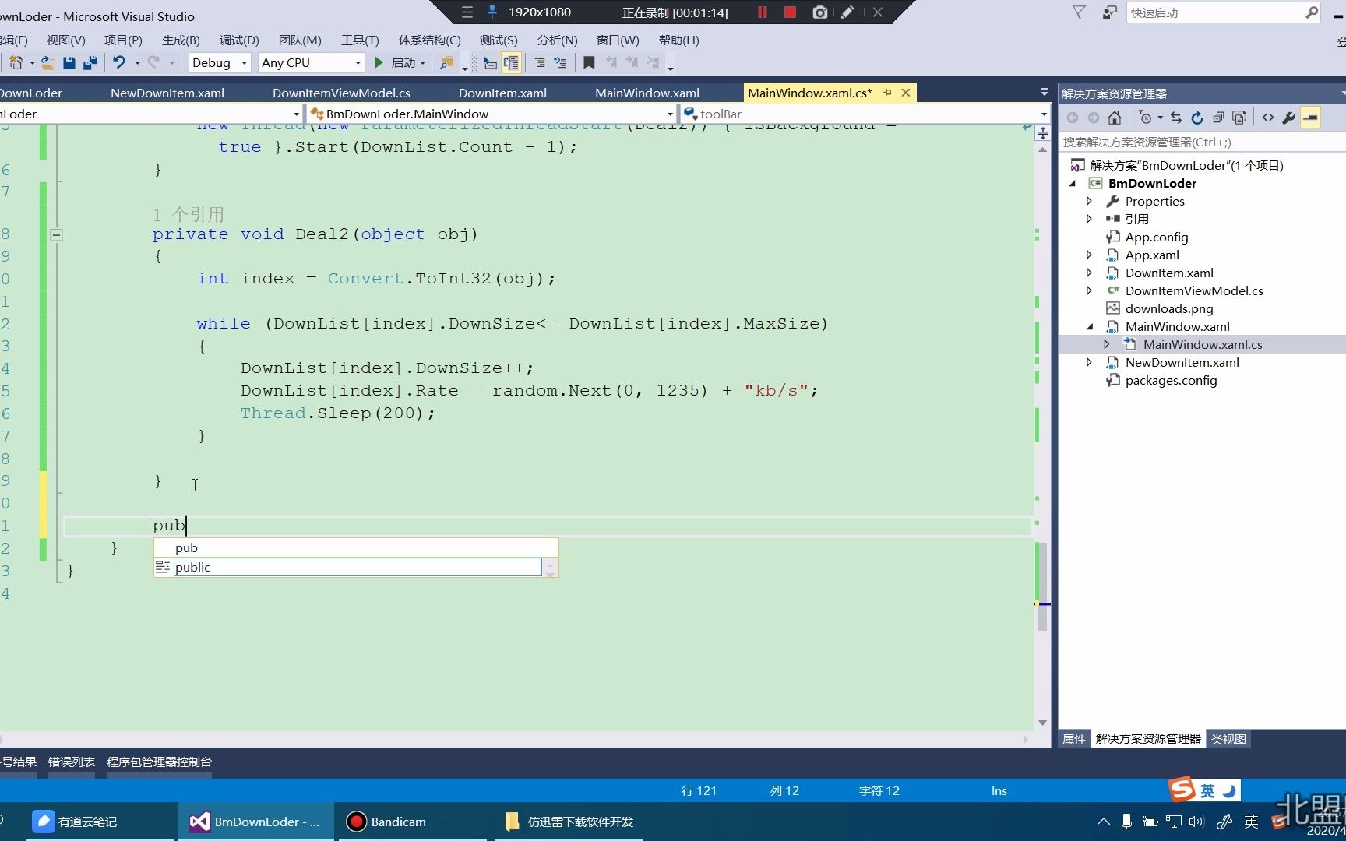This screenshot has height=841, width=1346.
Task: Take a screenshot with recorder camera icon
Action: click(x=819, y=12)
